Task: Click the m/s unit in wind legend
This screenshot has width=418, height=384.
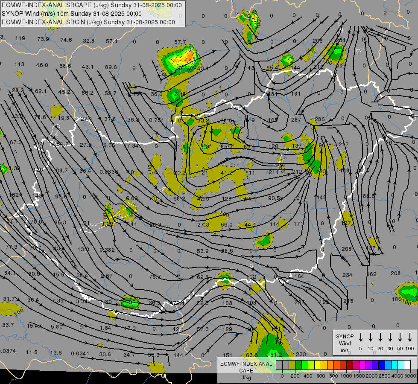Action: [345, 350]
